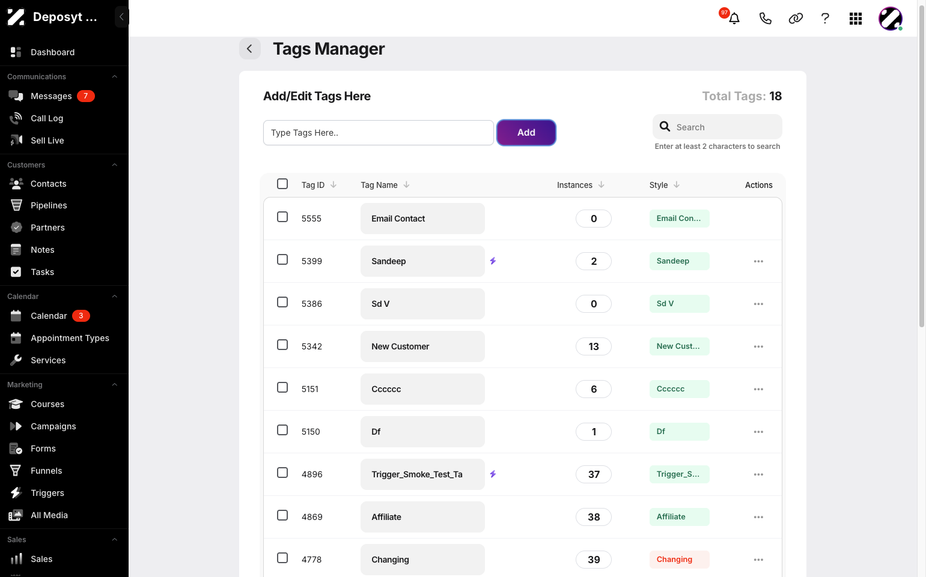Click the trigger bolt icon beside Sandeep
The width and height of the screenshot is (926, 577).
tap(493, 261)
